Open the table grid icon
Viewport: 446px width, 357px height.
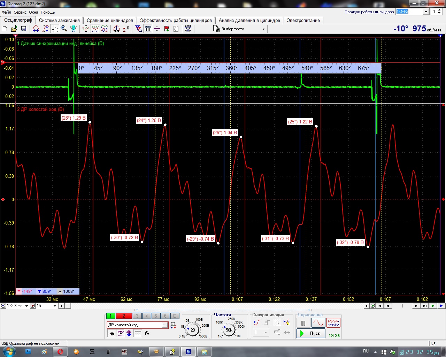coord(148,29)
